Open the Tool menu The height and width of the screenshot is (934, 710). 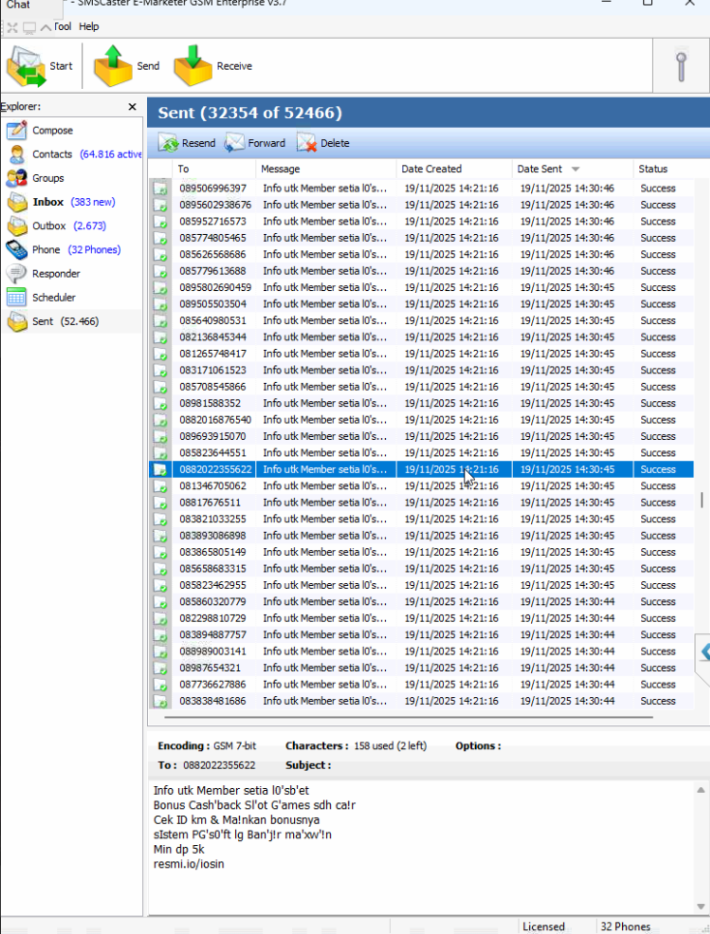point(63,26)
